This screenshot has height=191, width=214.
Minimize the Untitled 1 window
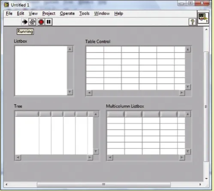click(x=182, y=3)
